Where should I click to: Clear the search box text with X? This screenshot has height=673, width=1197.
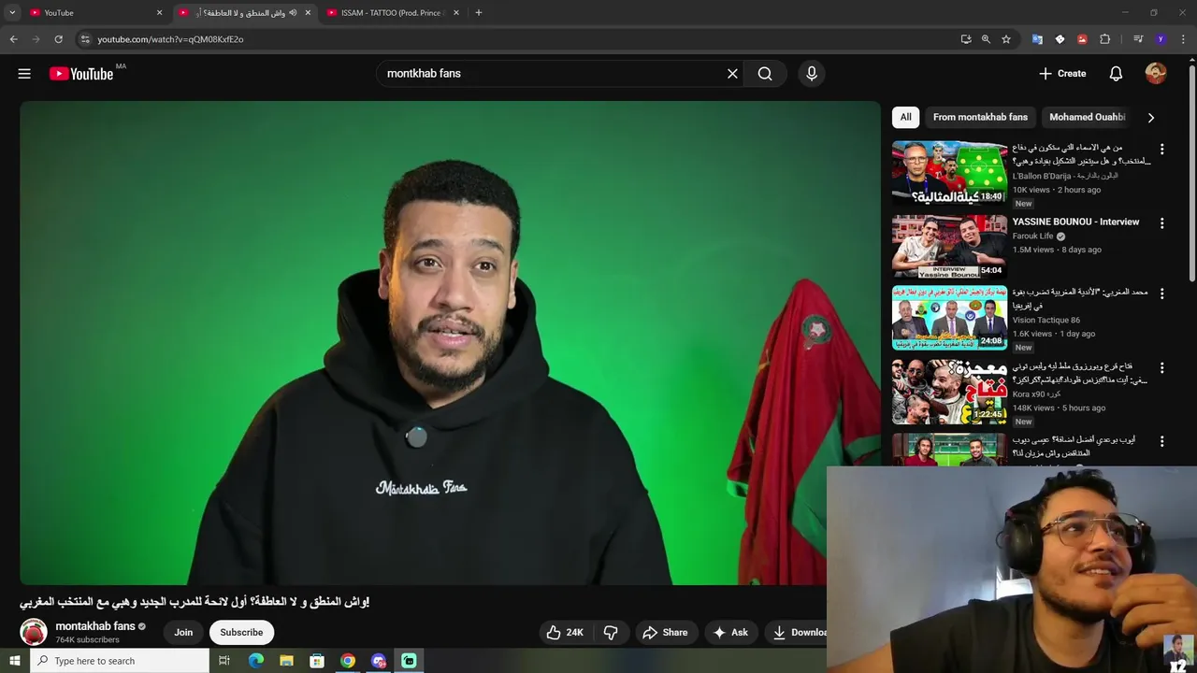pyautogui.click(x=732, y=73)
